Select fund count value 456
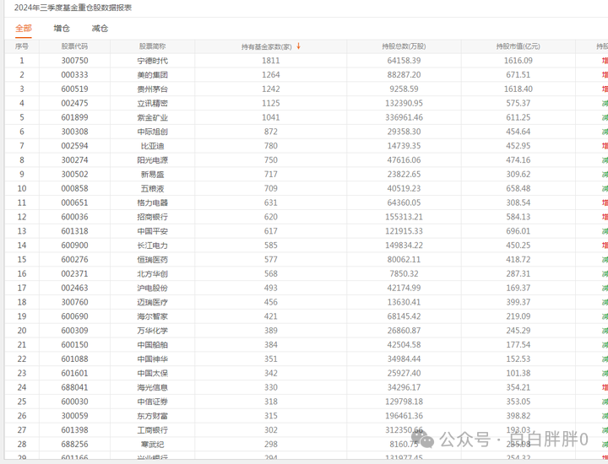Screen dimensions: 608x464 tap(271, 302)
